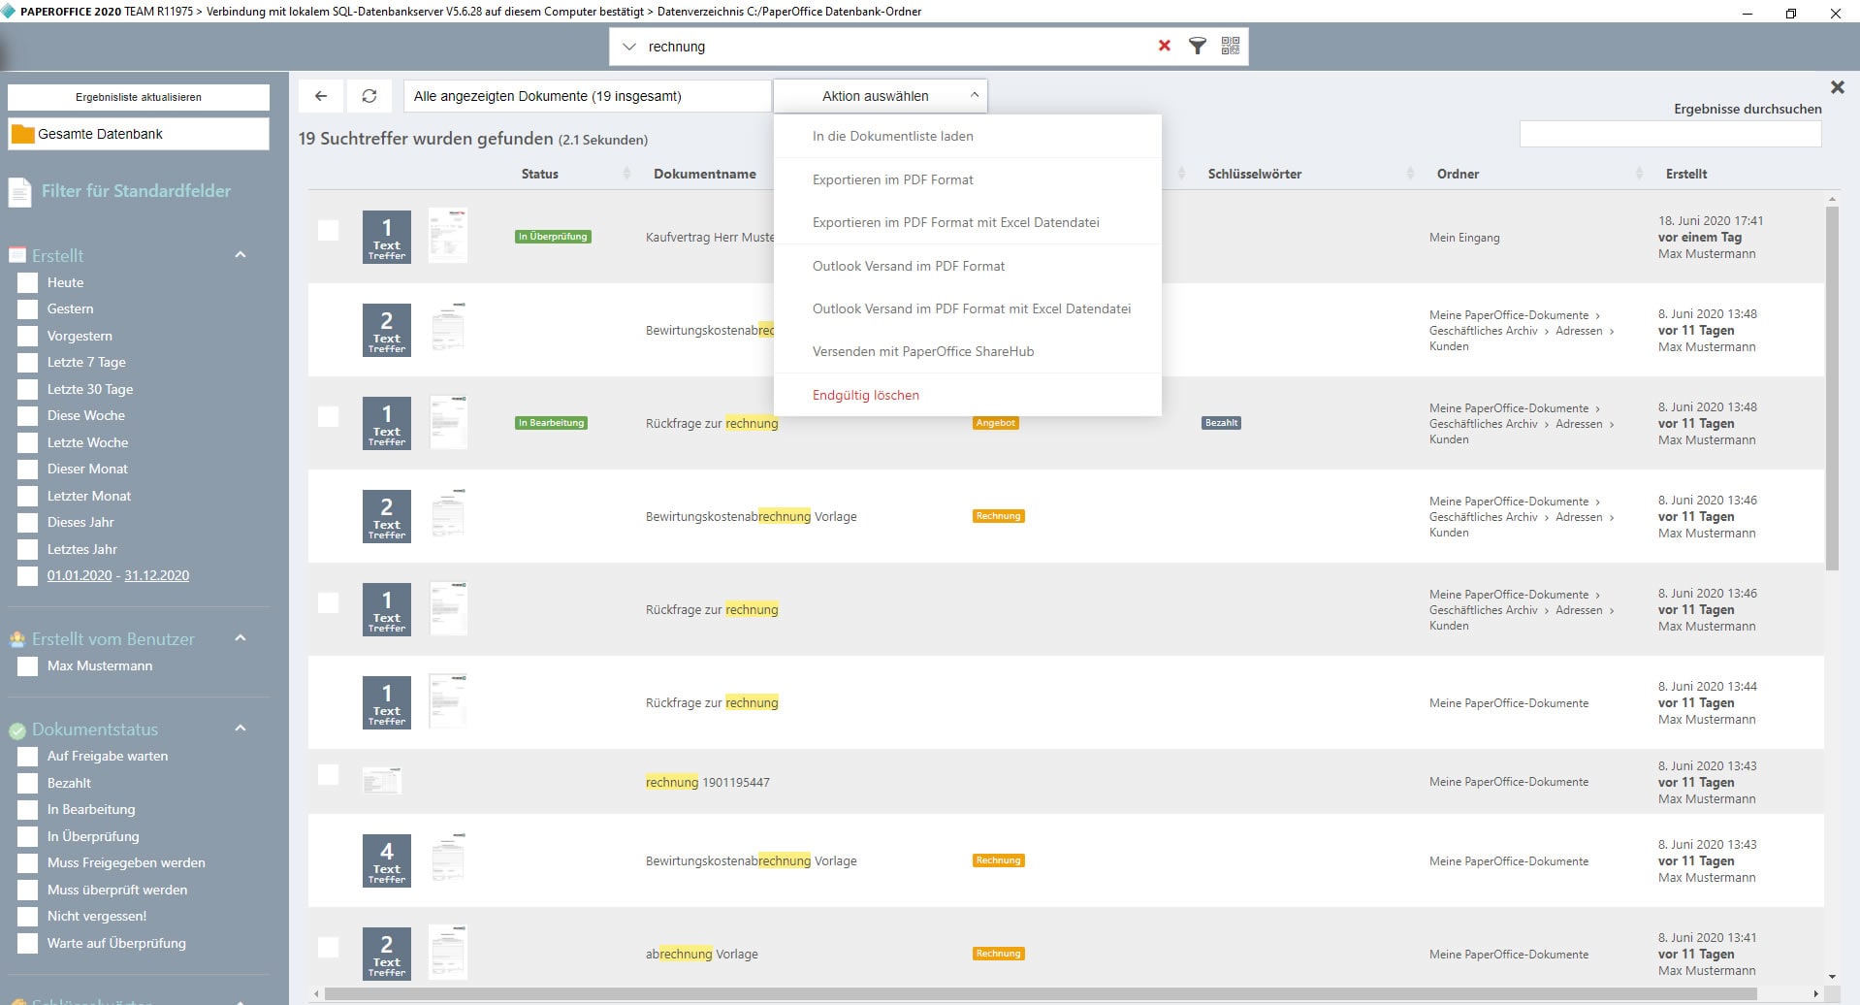Go back using the left arrow button
The image size is (1860, 1005).
321,96
